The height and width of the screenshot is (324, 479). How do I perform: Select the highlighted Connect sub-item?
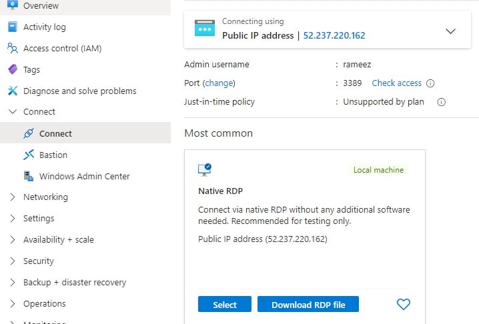tap(85, 133)
